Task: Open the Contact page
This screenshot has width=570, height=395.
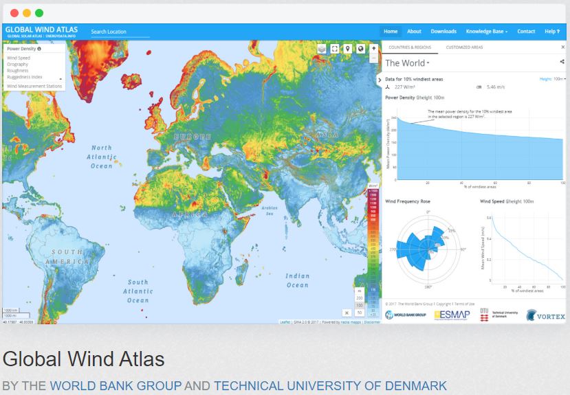Action: 526,32
